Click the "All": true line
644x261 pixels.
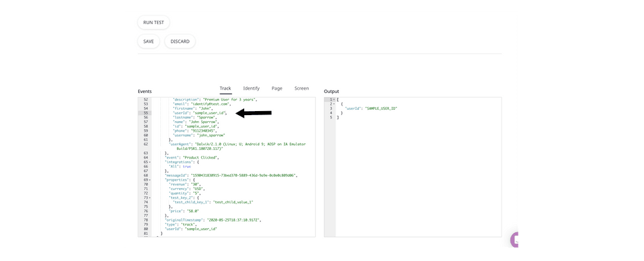(180, 167)
